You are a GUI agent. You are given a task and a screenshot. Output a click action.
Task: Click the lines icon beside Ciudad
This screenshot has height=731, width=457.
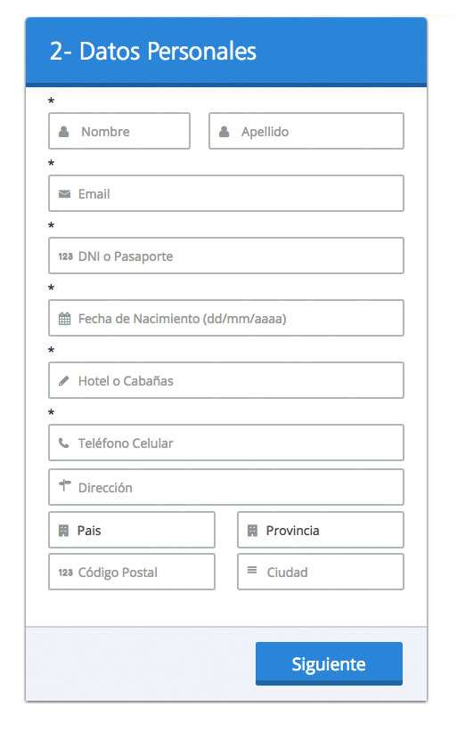(252, 570)
